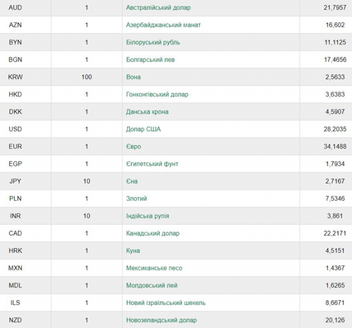Open the Болгарський лев link
This screenshot has height=328, width=352.
pyautogui.click(x=150, y=60)
